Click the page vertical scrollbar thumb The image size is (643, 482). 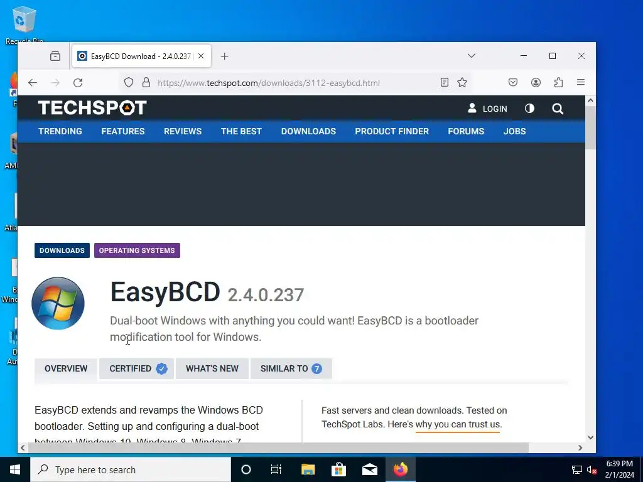tap(590, 127)
